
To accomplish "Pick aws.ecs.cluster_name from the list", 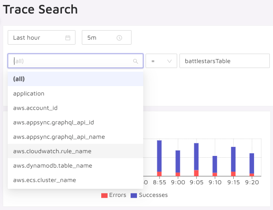I will [x=45, y=180].
